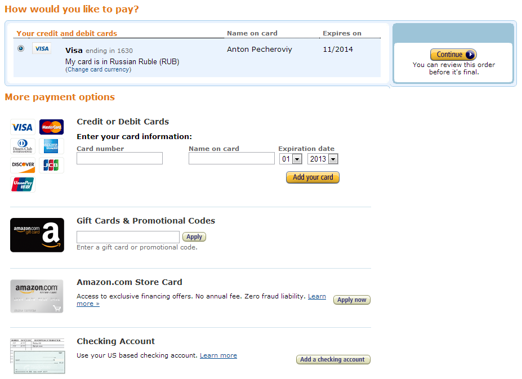This screenshot has width=522, height=379.
Task: Click the JCB card logo
Action: pos(51,165)
